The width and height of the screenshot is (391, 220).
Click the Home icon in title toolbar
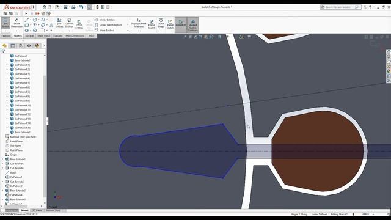[44, 7]
